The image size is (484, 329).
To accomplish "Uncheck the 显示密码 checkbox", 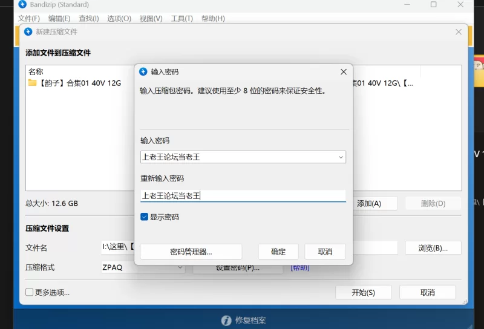I will [x=144, y=217].
